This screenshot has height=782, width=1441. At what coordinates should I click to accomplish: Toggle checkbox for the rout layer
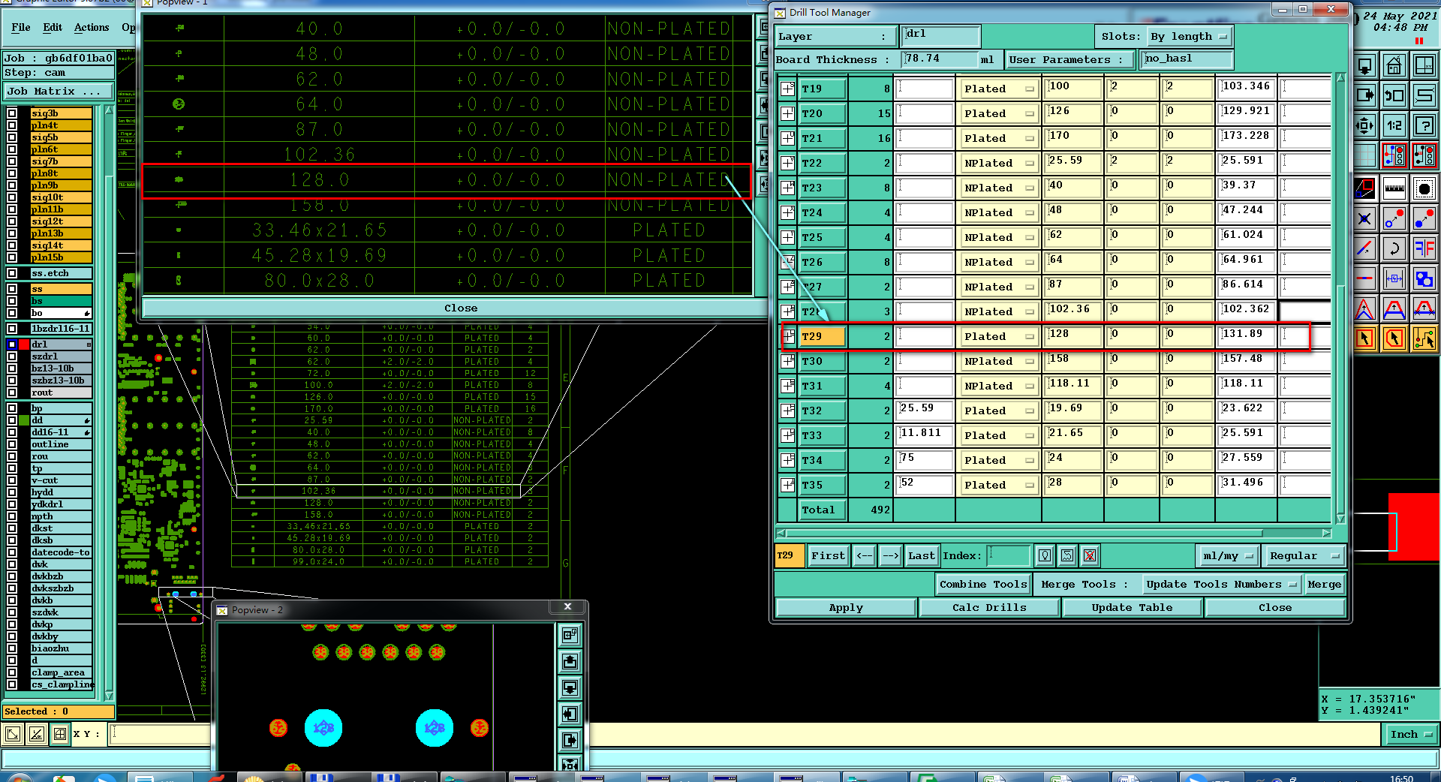[12, 393]
